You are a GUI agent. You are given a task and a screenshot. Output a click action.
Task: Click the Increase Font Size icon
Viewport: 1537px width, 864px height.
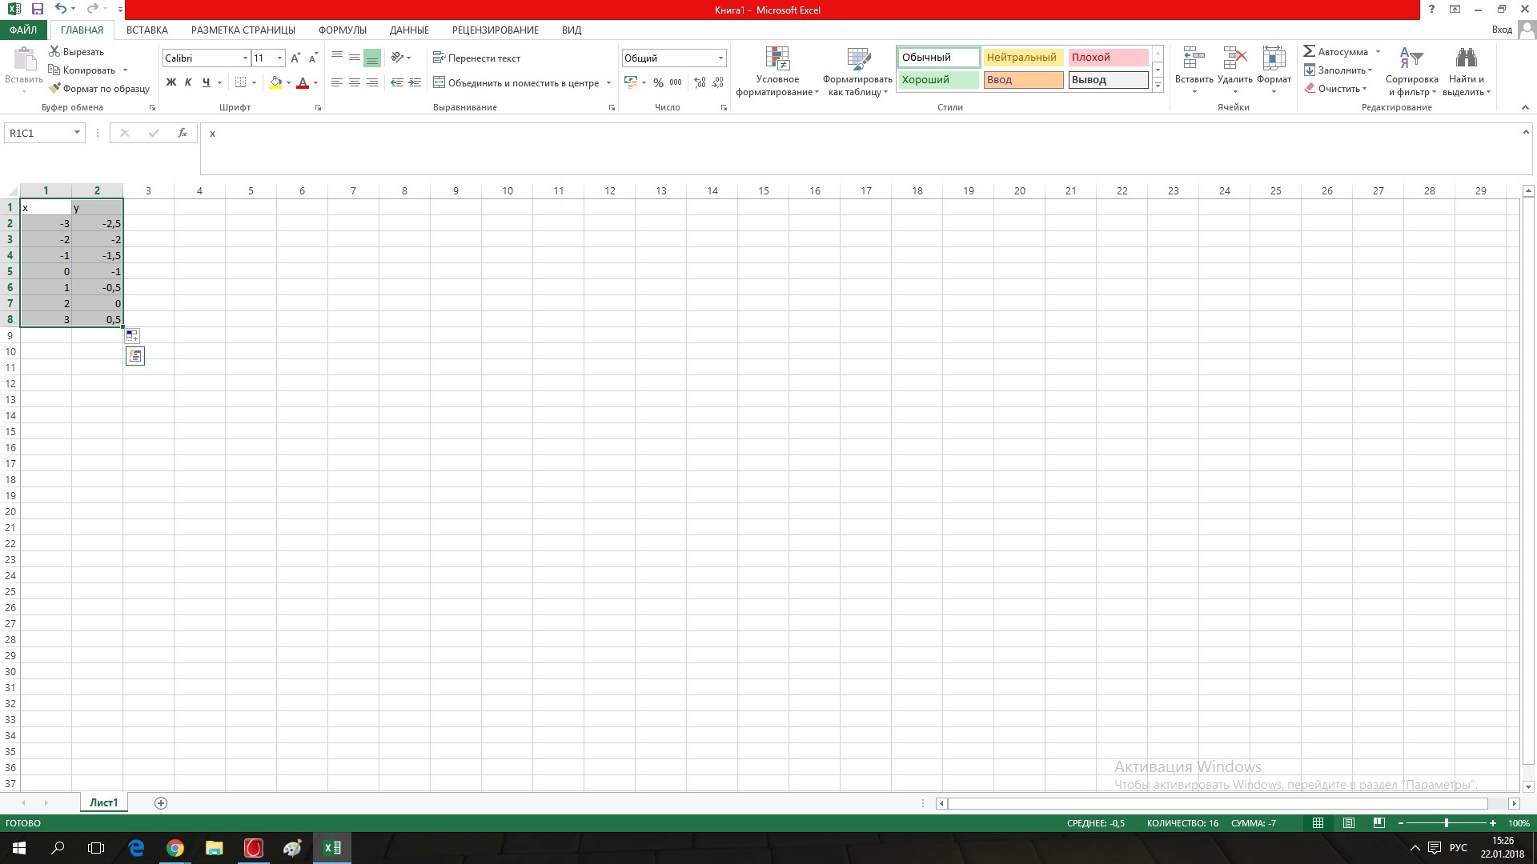[x=295, y=58]
